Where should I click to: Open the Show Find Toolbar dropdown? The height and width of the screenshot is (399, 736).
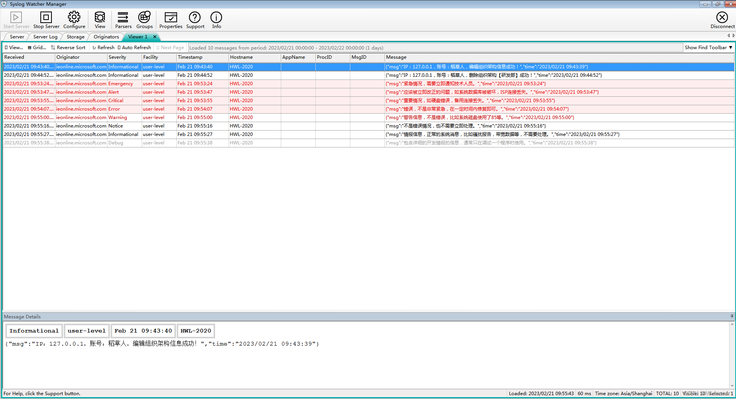pyautogui.click(x=708, y=47)
